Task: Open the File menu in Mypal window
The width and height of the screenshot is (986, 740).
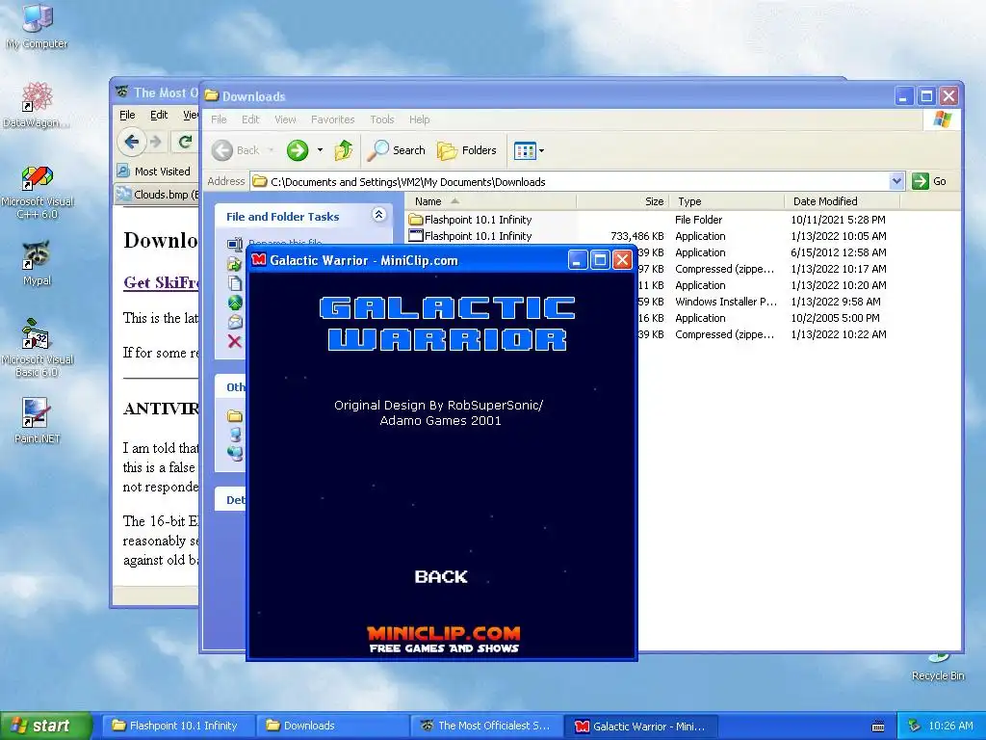Action: pos(127,115)
